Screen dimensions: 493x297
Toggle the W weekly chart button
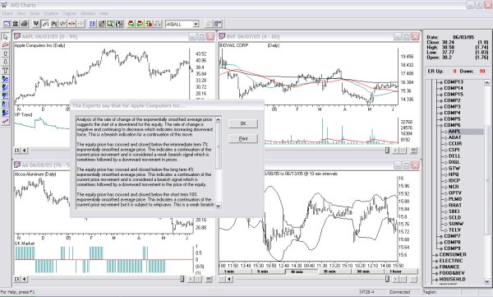tap(36, 24)
